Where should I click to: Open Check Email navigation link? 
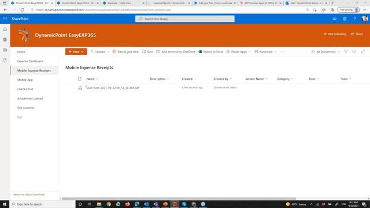pos(25,89)
